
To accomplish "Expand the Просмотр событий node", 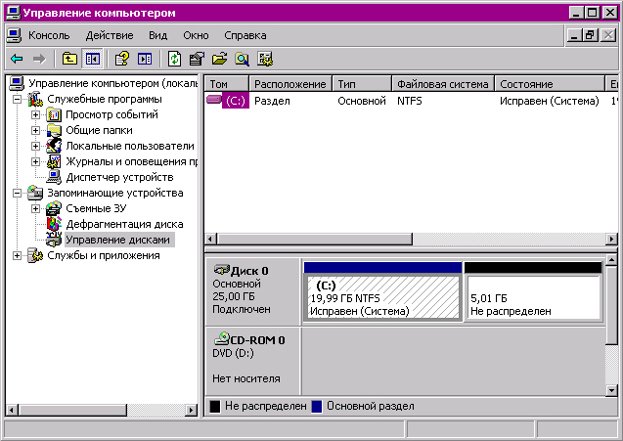I will pyautogui.click(x=36, y=114).
